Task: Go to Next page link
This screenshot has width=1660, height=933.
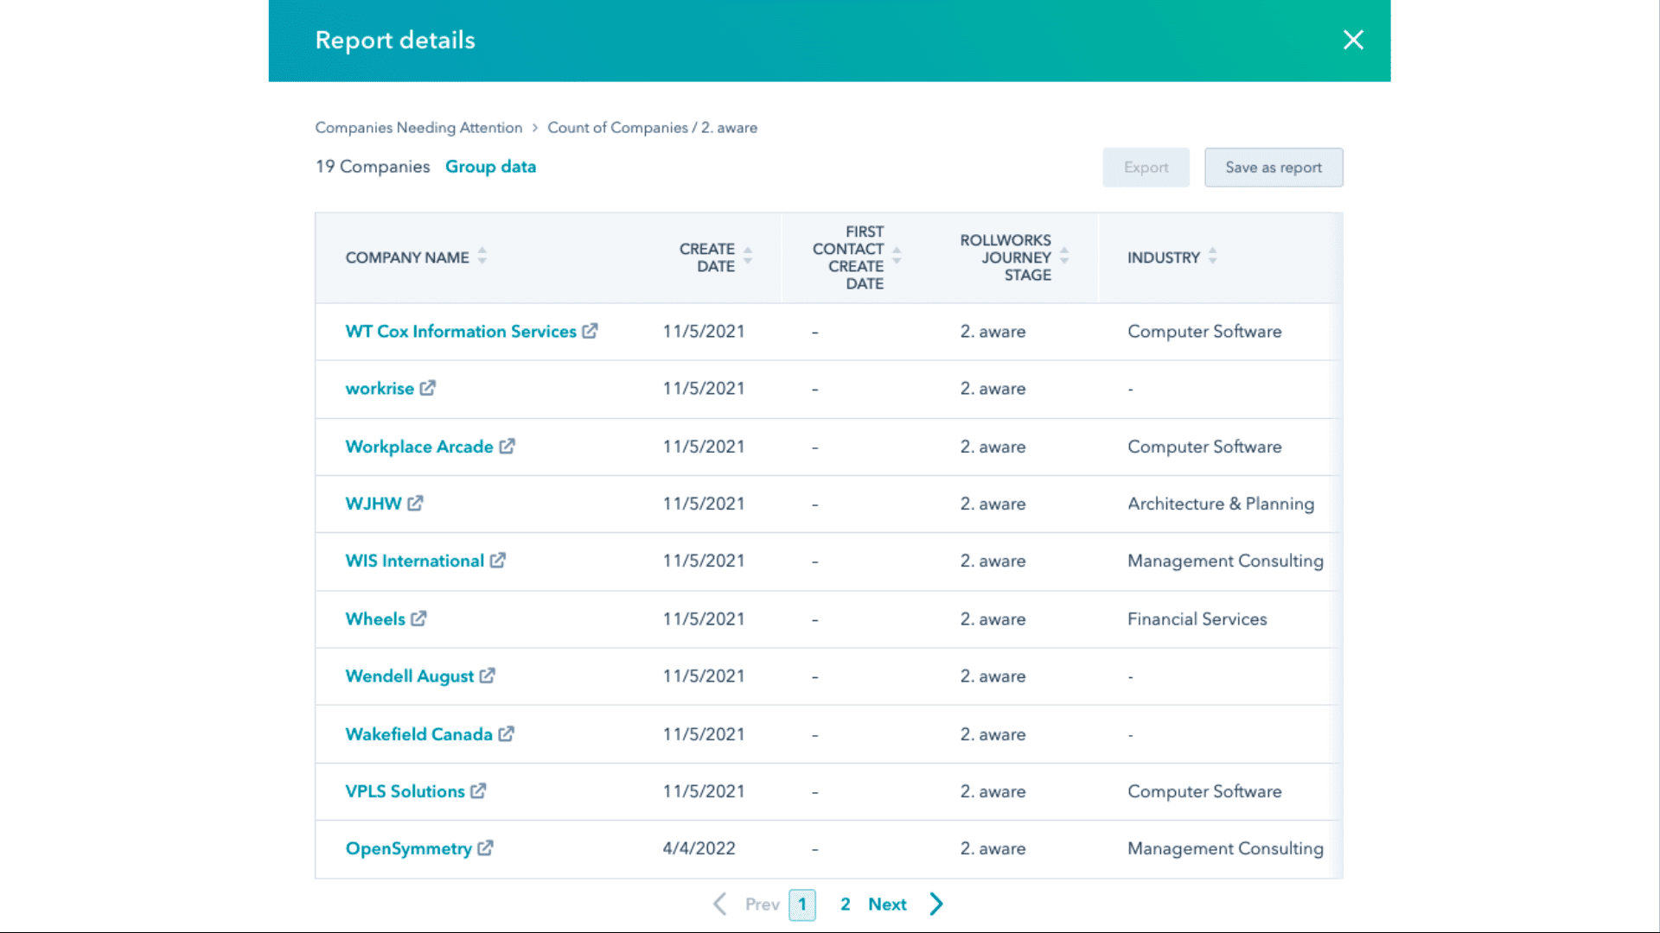Action: coord(887,904)
